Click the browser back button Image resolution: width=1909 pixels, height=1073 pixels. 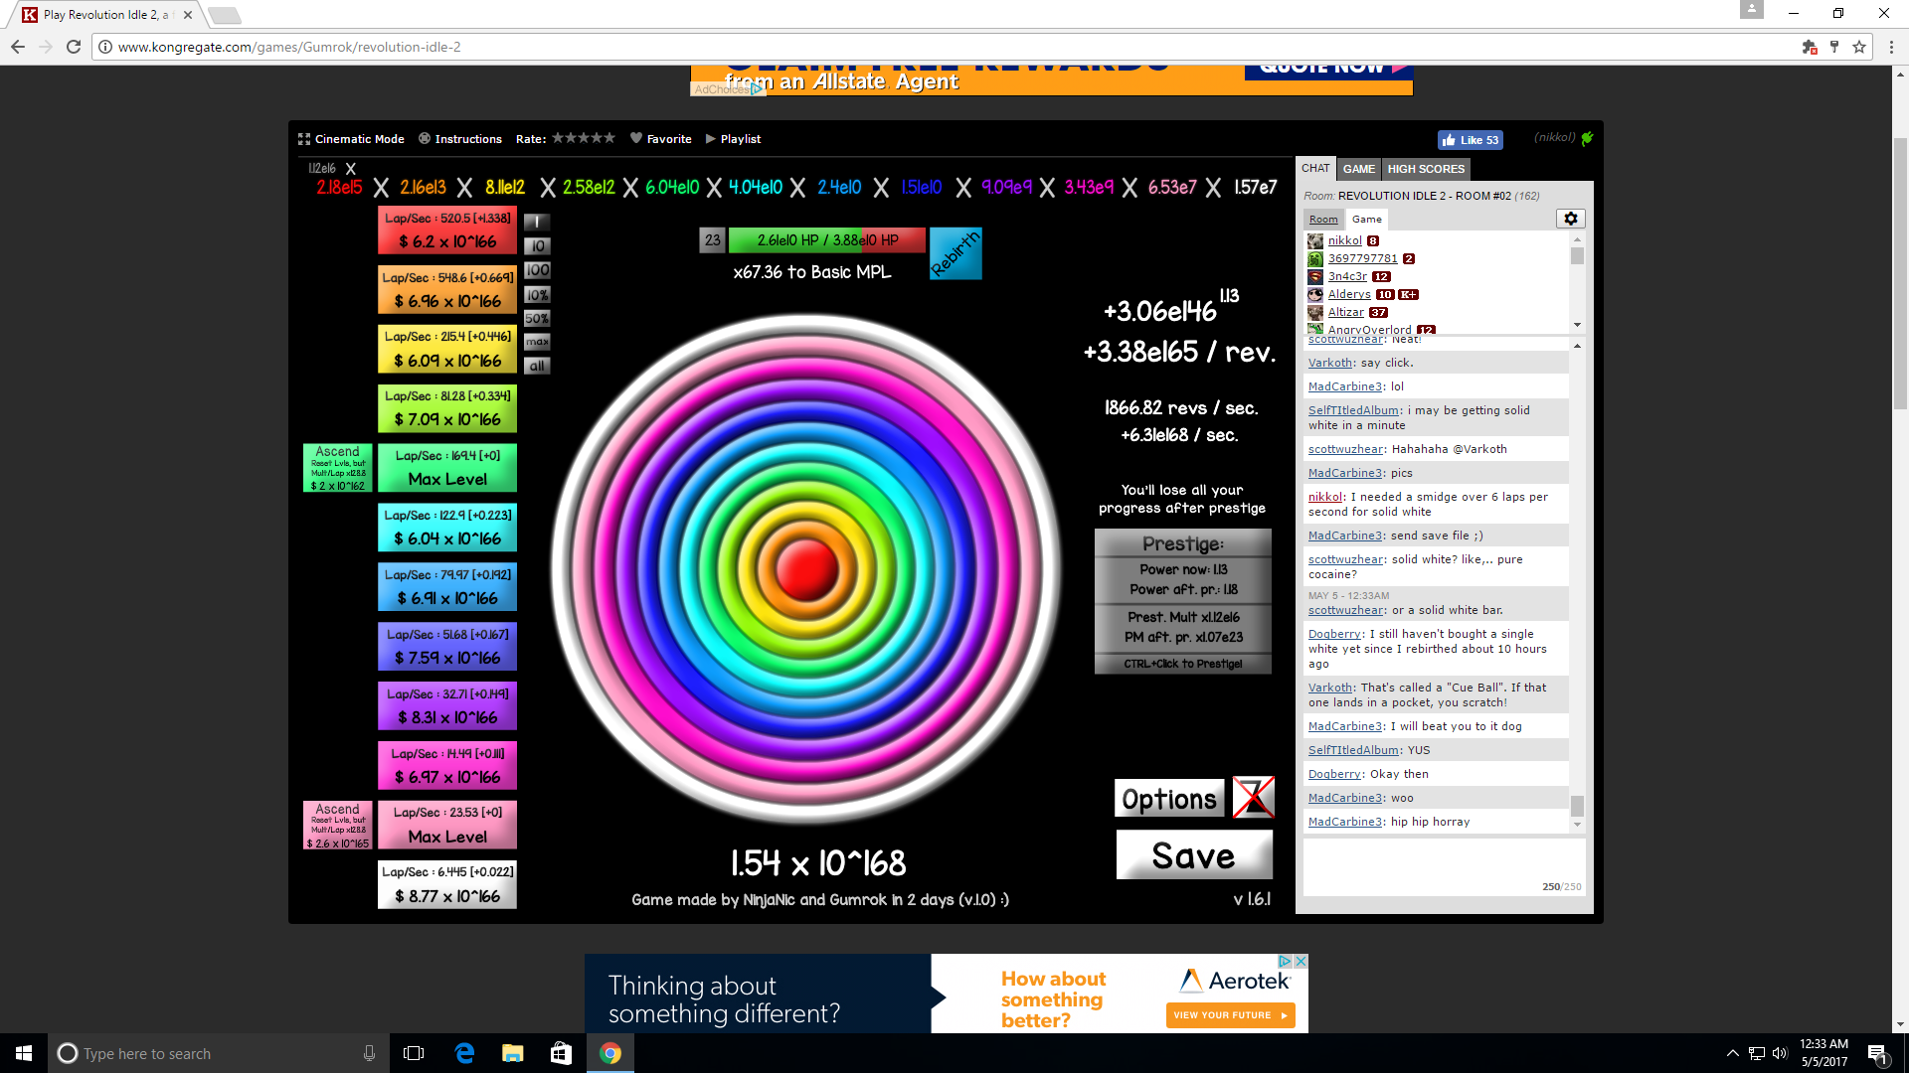coord(18,47)
